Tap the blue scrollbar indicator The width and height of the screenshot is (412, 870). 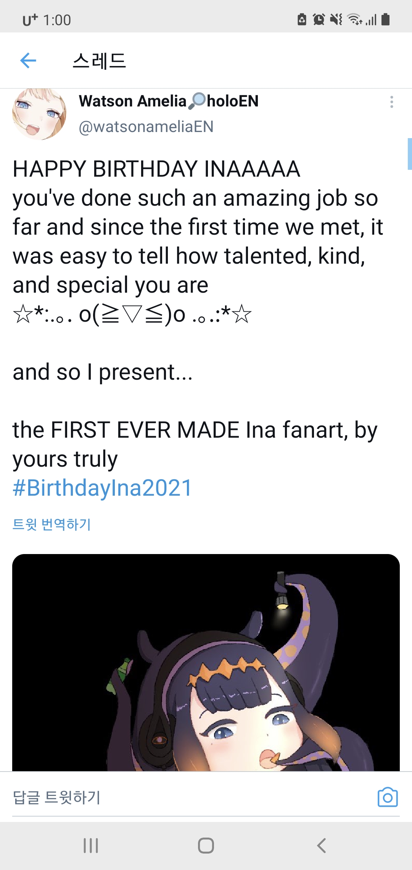[x=410, y=154]
